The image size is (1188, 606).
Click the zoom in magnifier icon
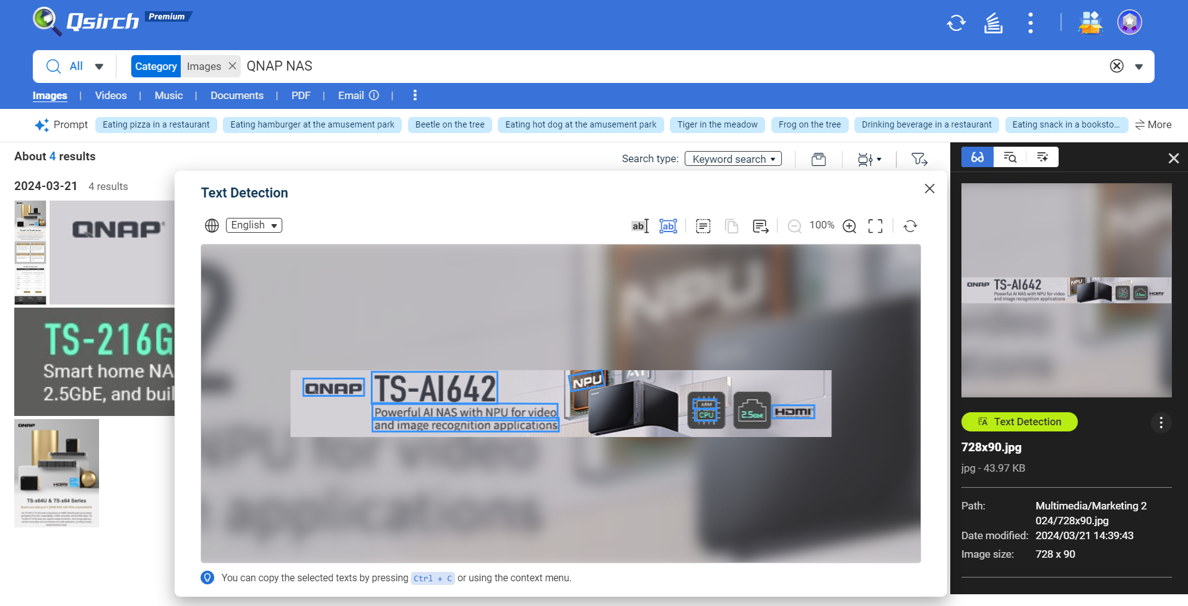(x=849, y=226)
